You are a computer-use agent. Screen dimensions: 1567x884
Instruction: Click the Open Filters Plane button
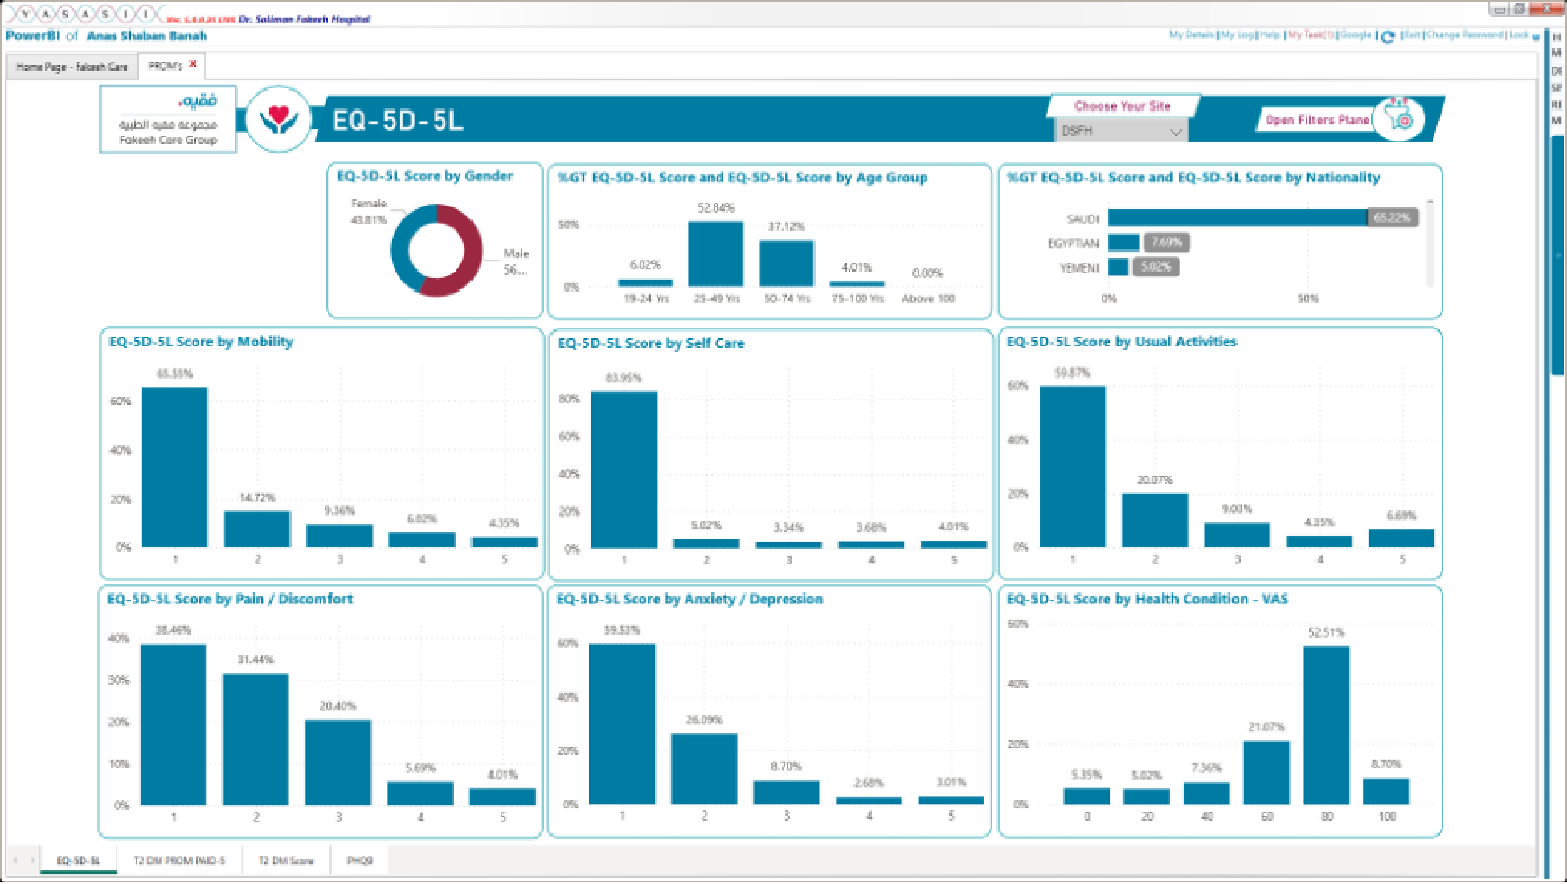(x=1316, y=120)
